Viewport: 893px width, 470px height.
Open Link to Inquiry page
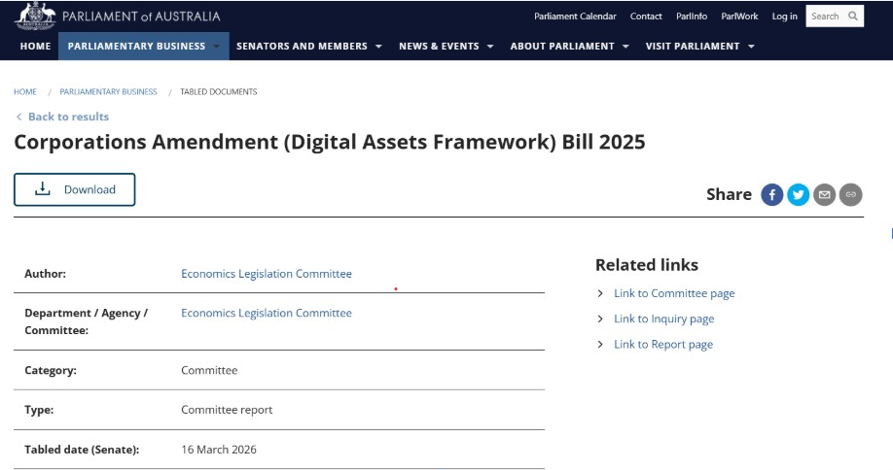click(664, 319)
